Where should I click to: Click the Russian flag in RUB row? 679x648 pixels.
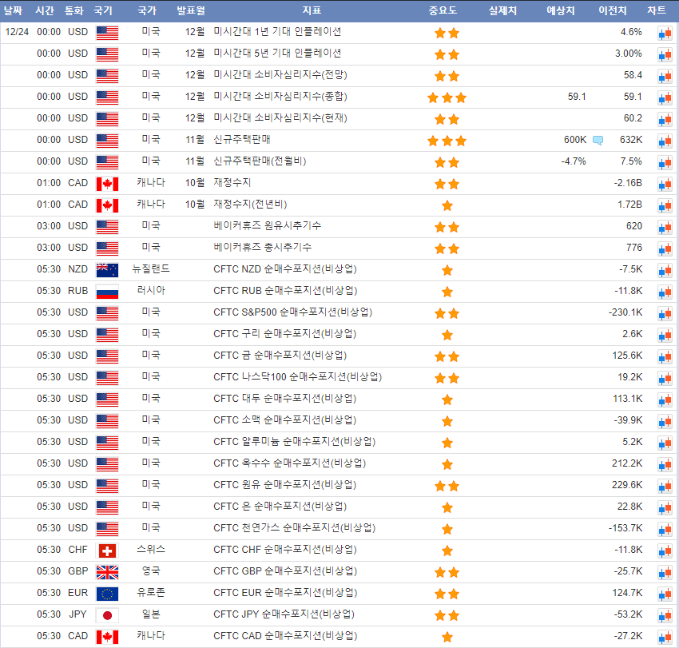point(106,292)
